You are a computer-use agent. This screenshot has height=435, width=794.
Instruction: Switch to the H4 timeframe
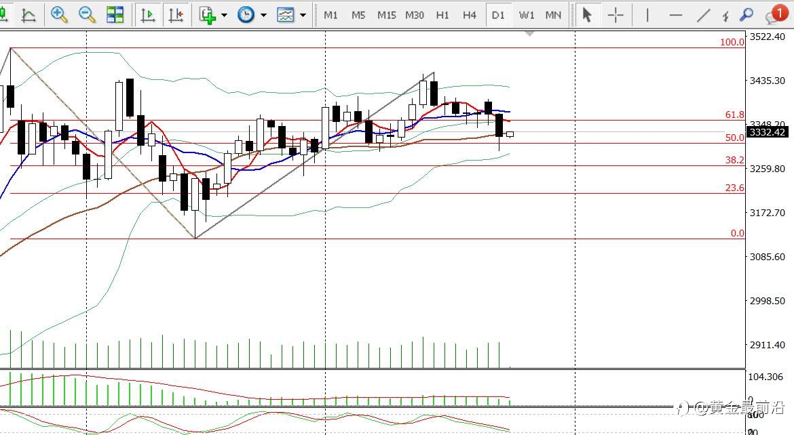point(470,15)
